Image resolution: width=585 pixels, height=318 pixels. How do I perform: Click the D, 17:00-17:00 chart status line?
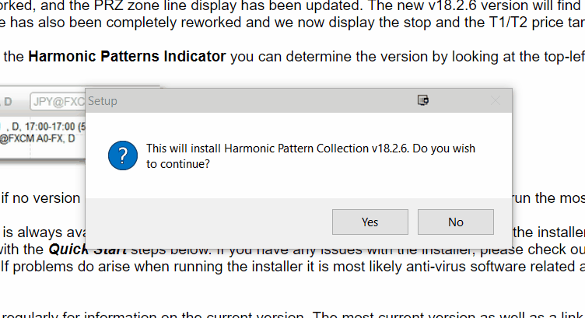(46, 127)
